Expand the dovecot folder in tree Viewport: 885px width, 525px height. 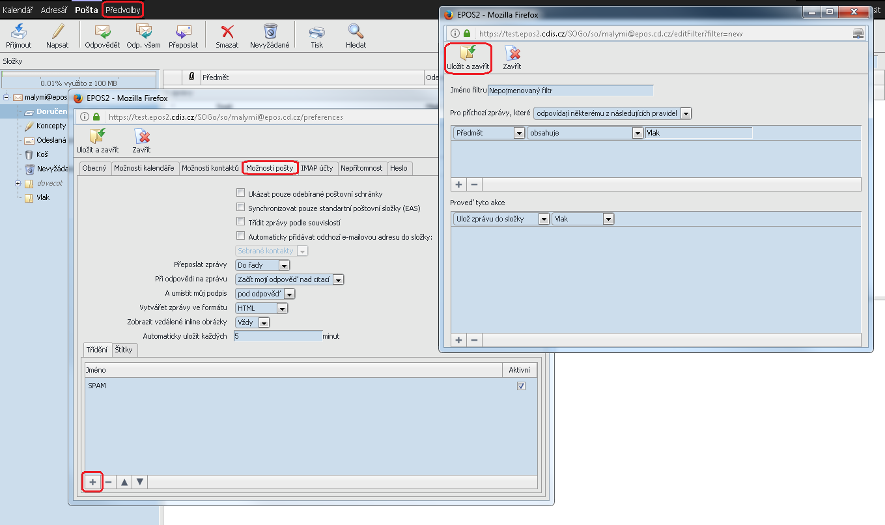pos(18,183)
